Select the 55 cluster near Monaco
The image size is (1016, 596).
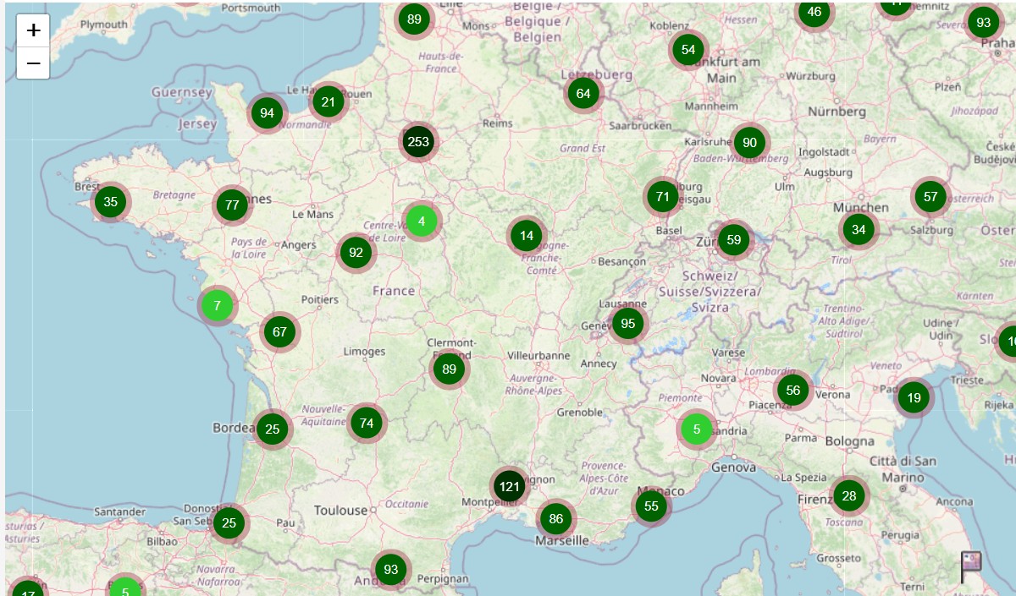tap(651, 506)
